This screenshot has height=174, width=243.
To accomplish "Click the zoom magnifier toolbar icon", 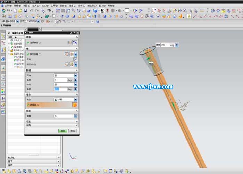I will point(74,11).
